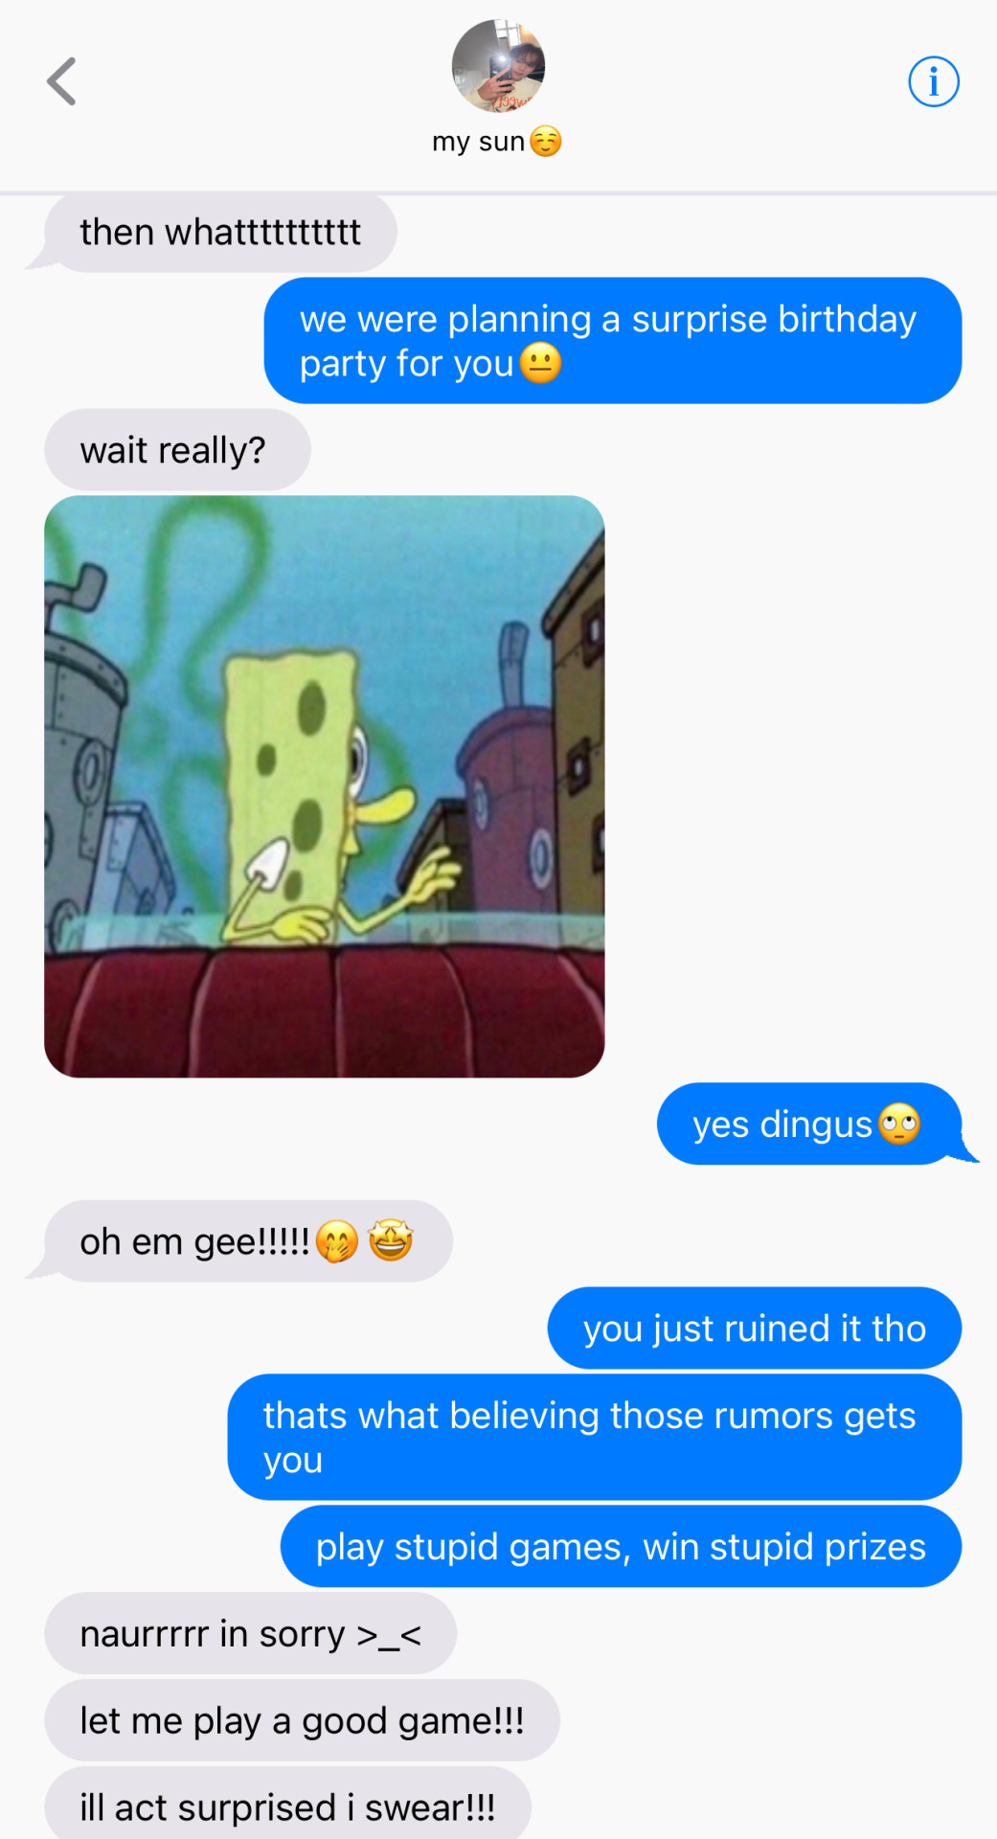Image resolution: width=997 pixels, height=1839 pixels.
Task: Select 'let me play a good game!!!'
Action: coord(302,1721)
